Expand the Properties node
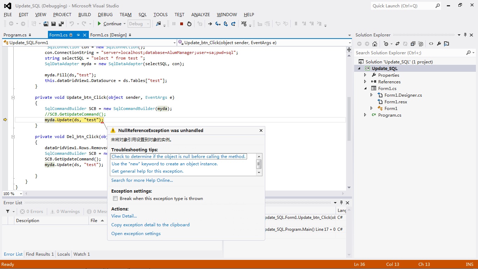The image size is (478, 269). (365, 75)
